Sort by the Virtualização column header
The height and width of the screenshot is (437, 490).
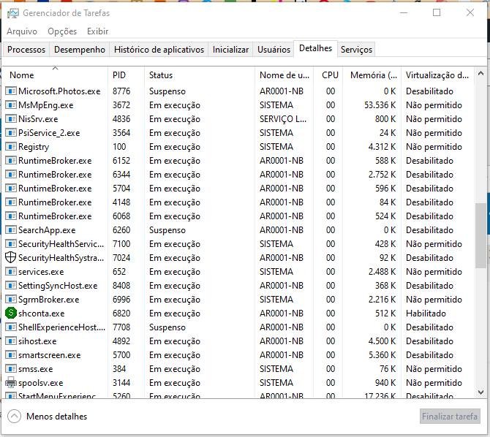click(437, 75)
